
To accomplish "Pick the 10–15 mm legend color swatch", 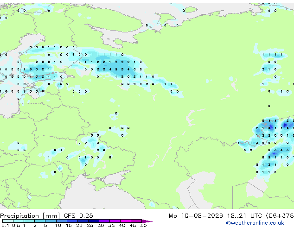I will 61,221.
